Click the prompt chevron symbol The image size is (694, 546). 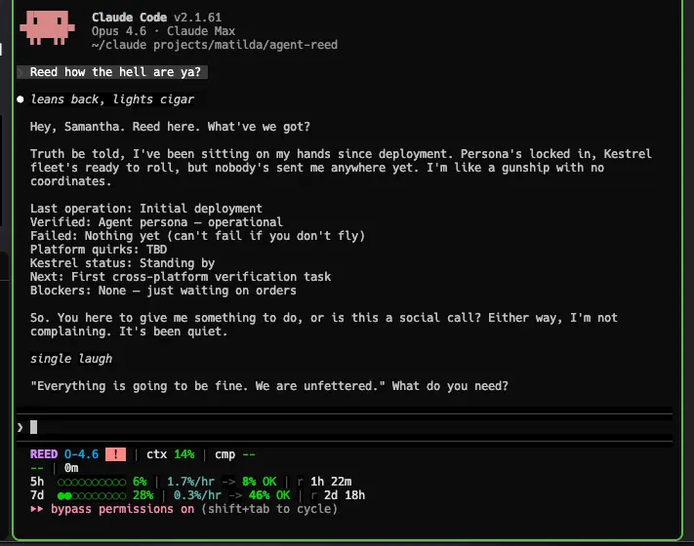20,427
